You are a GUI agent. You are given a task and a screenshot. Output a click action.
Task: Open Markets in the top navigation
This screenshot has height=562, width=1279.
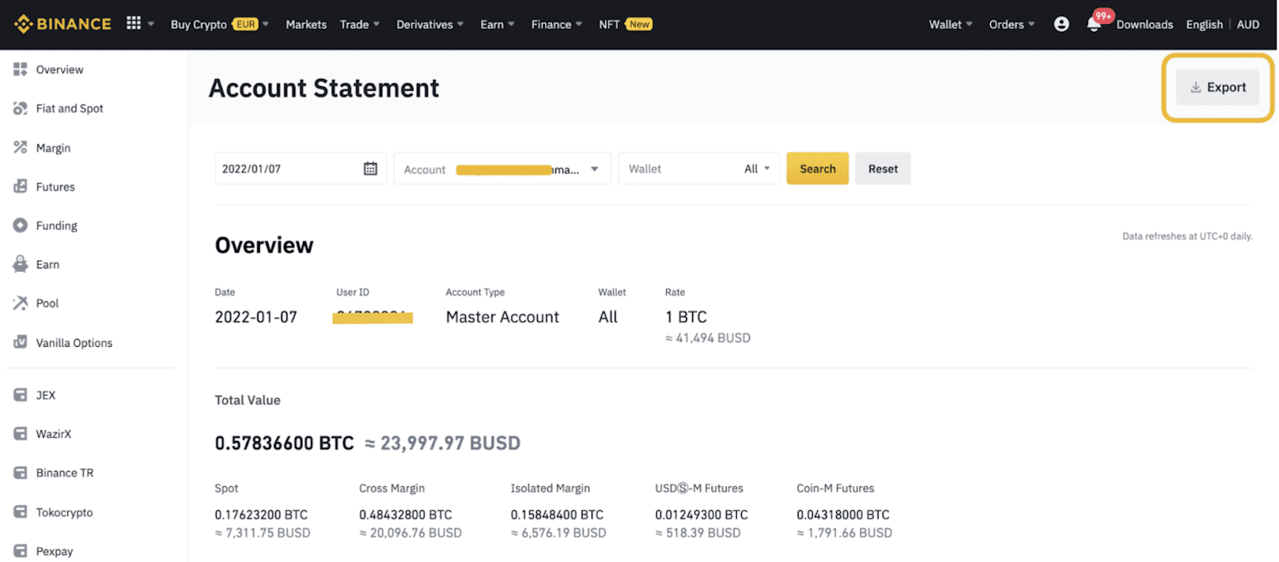tap(306, 24)
